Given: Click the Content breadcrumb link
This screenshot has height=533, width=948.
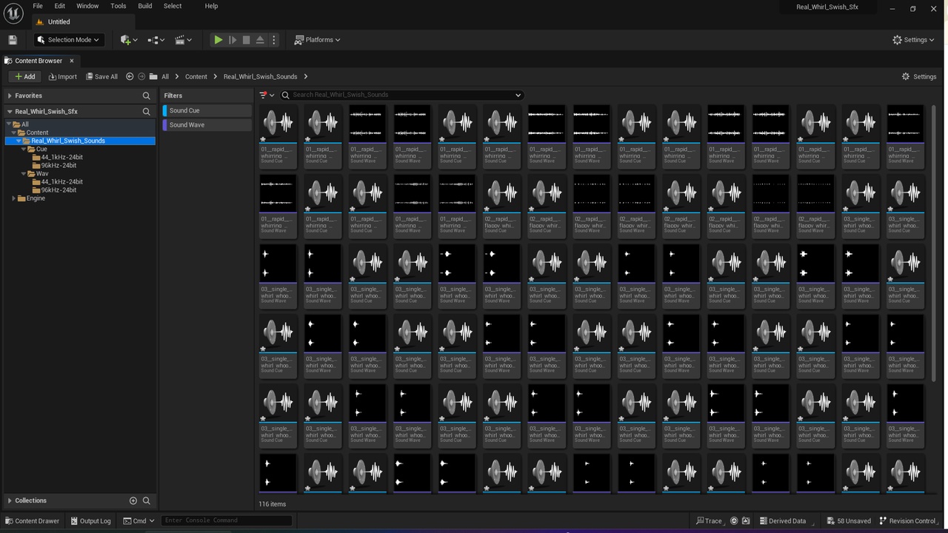Looking at the screenshot, I should (196, 76).
